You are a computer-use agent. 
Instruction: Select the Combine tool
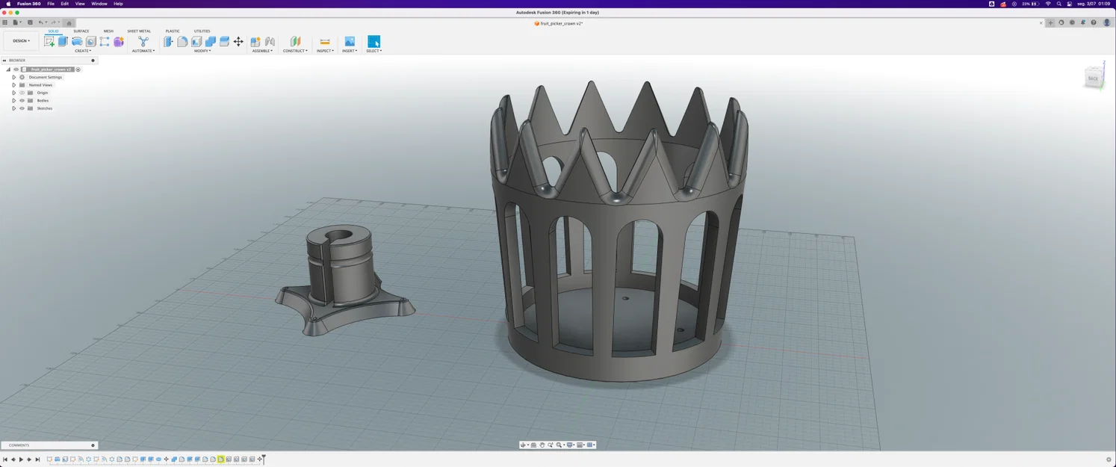211,42
